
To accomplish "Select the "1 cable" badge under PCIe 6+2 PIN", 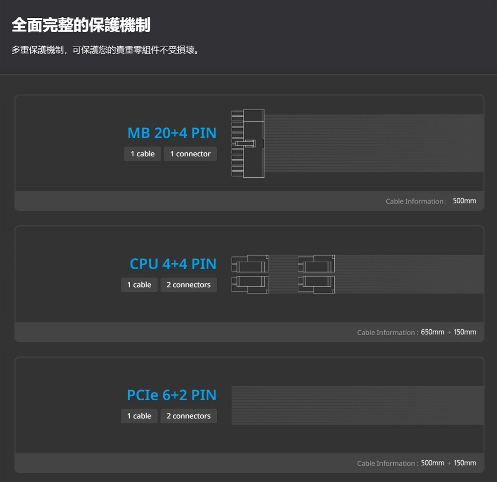I will point(139,416).
